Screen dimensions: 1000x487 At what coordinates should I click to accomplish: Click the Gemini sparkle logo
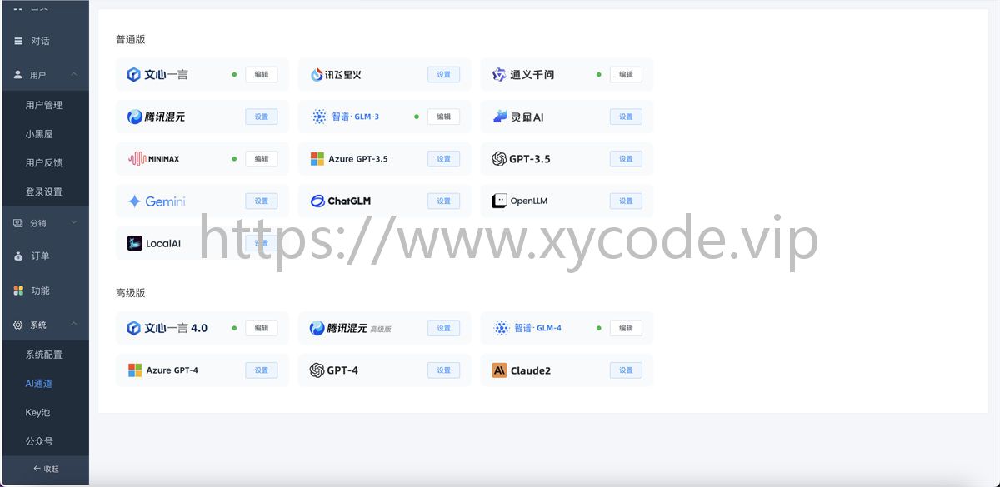tap(134, 201)
